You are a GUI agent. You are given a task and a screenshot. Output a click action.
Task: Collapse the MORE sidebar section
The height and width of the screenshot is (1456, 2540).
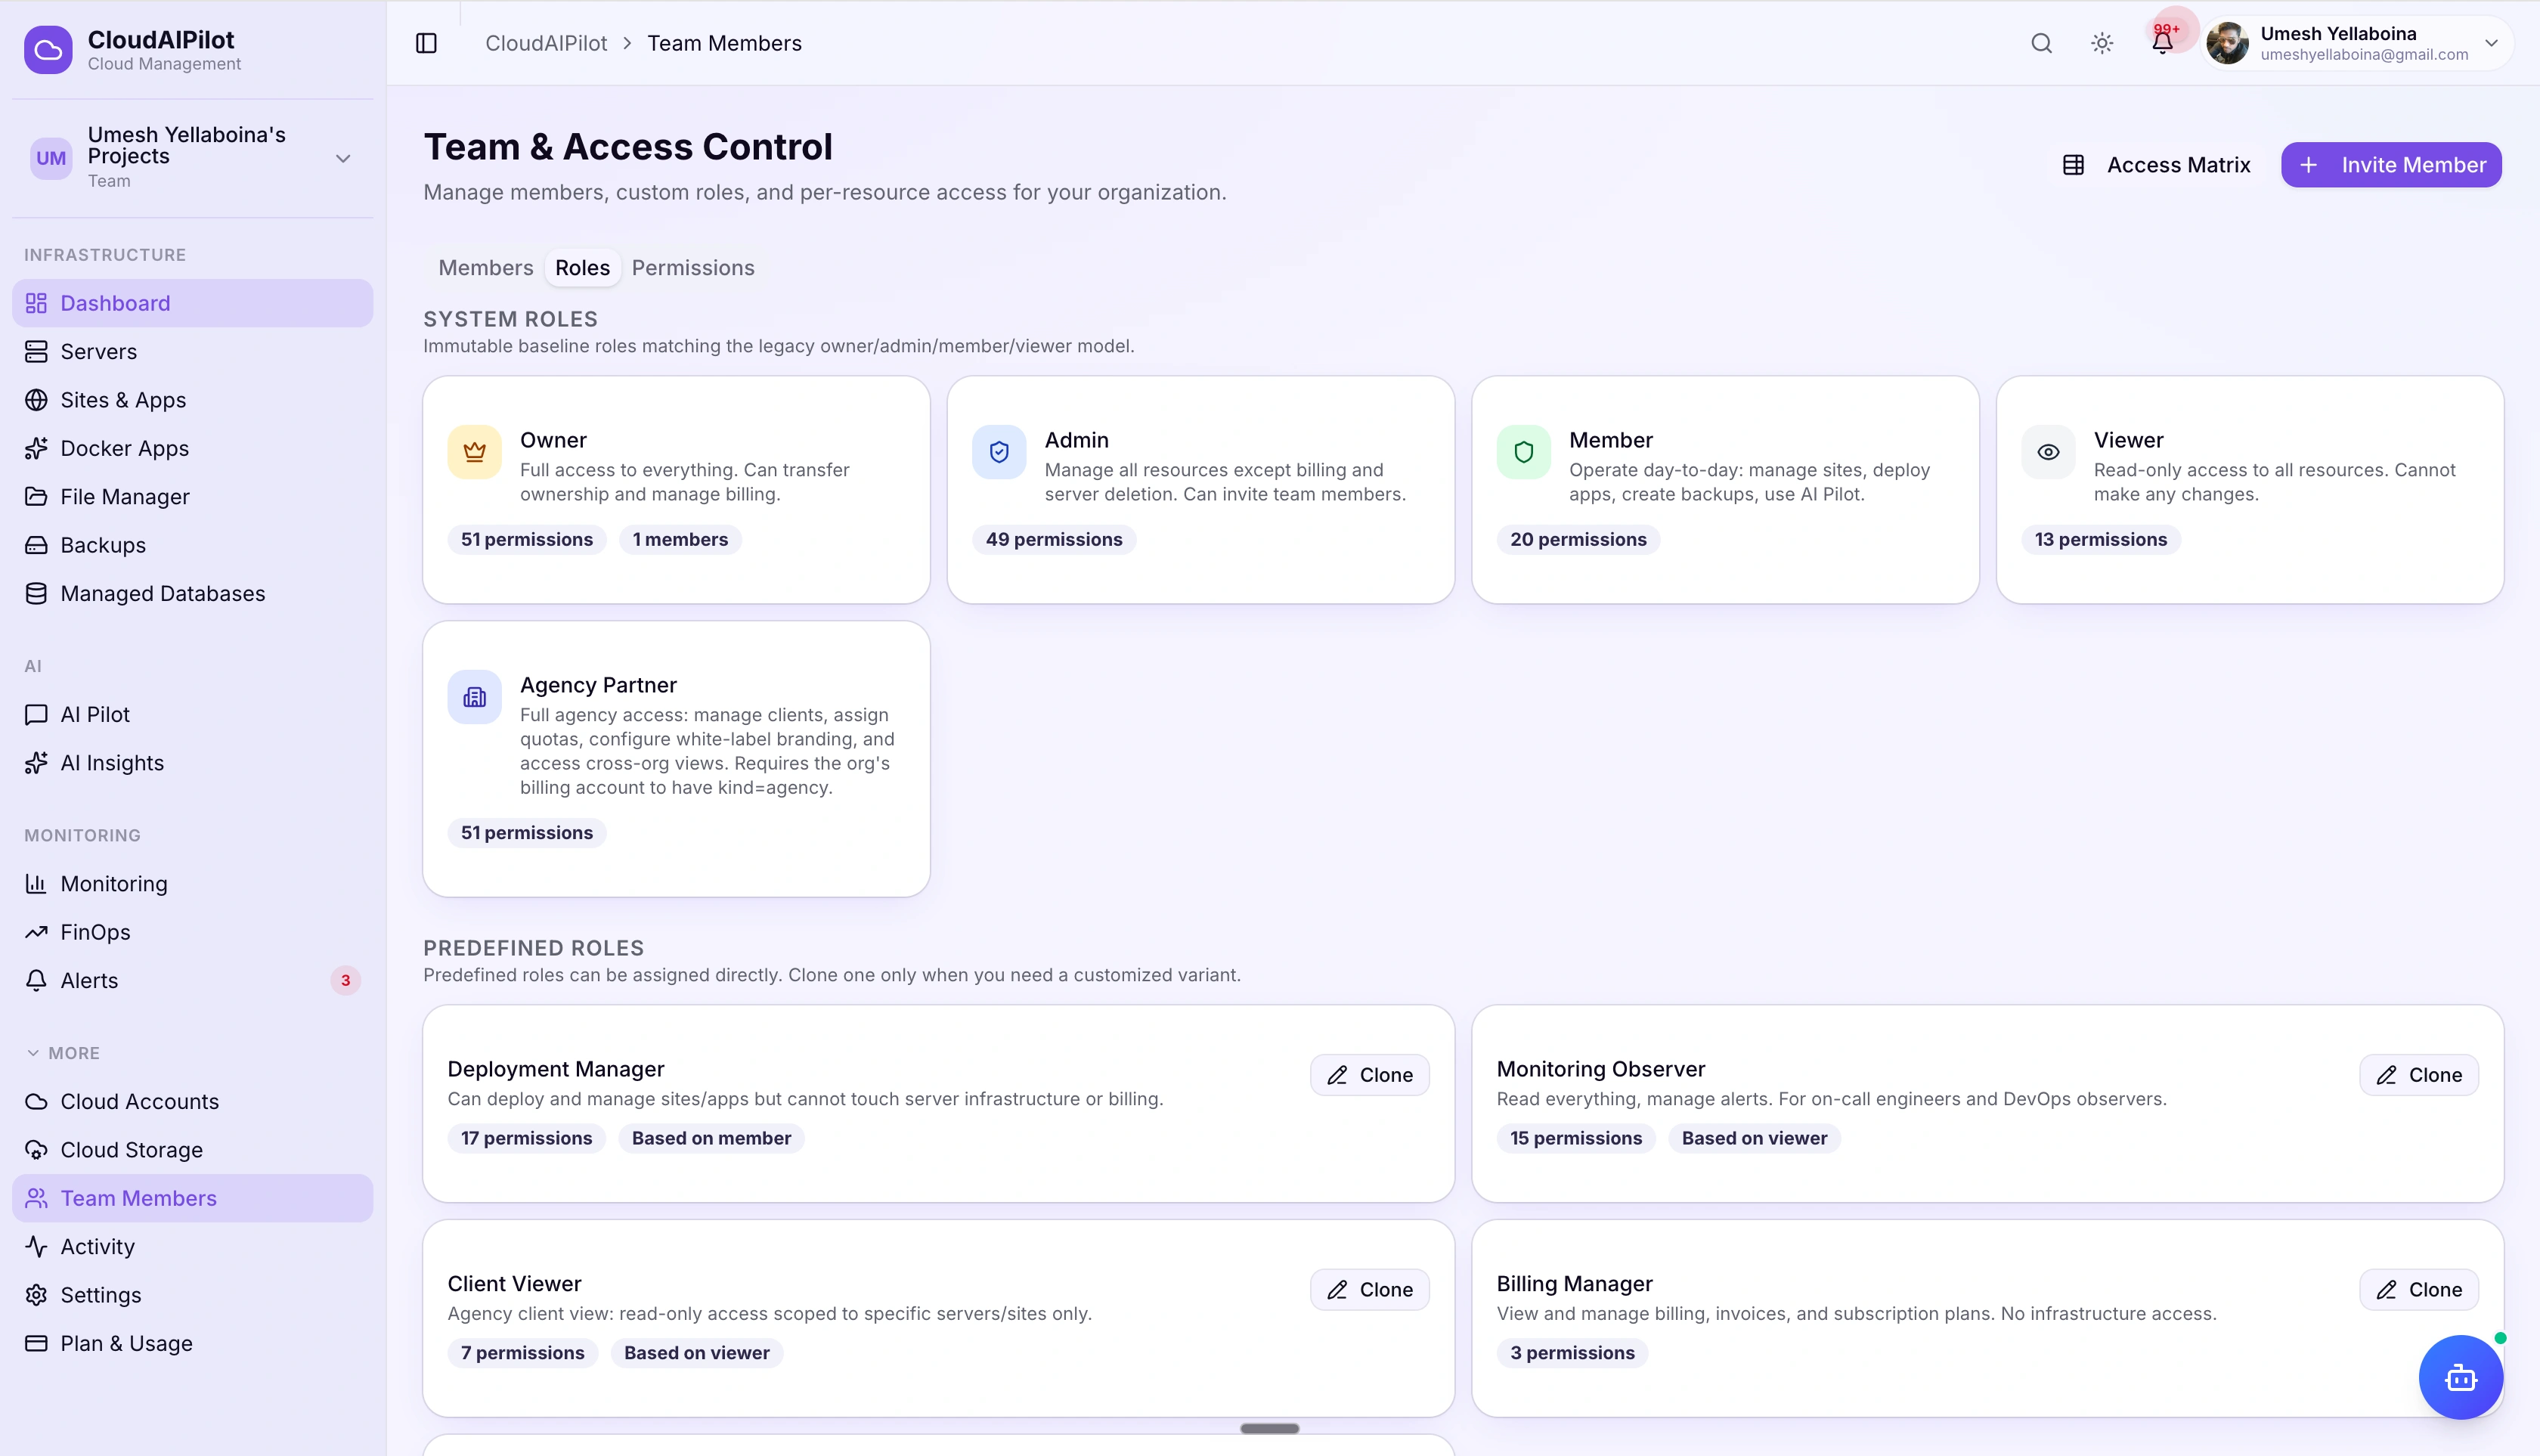tap(62, 1053)
